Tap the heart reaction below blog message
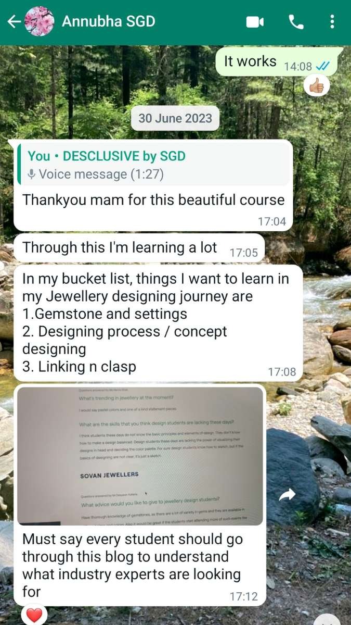 click(34, 616)
